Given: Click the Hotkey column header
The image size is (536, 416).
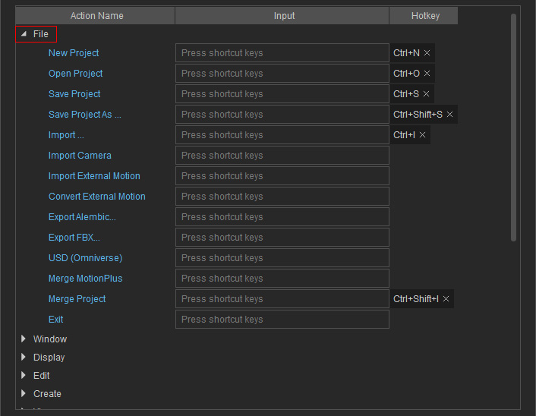Looking at the screenshot, I should point(423,16).
